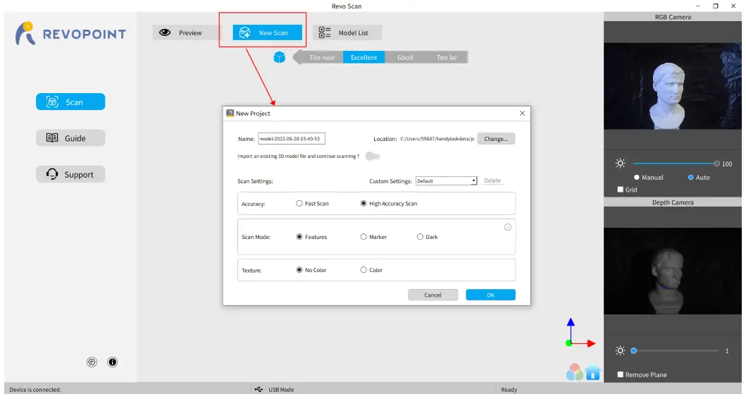Click the Excellent distance indicator
The height and width of the screenshot is (399, 746).
[363, 57]
